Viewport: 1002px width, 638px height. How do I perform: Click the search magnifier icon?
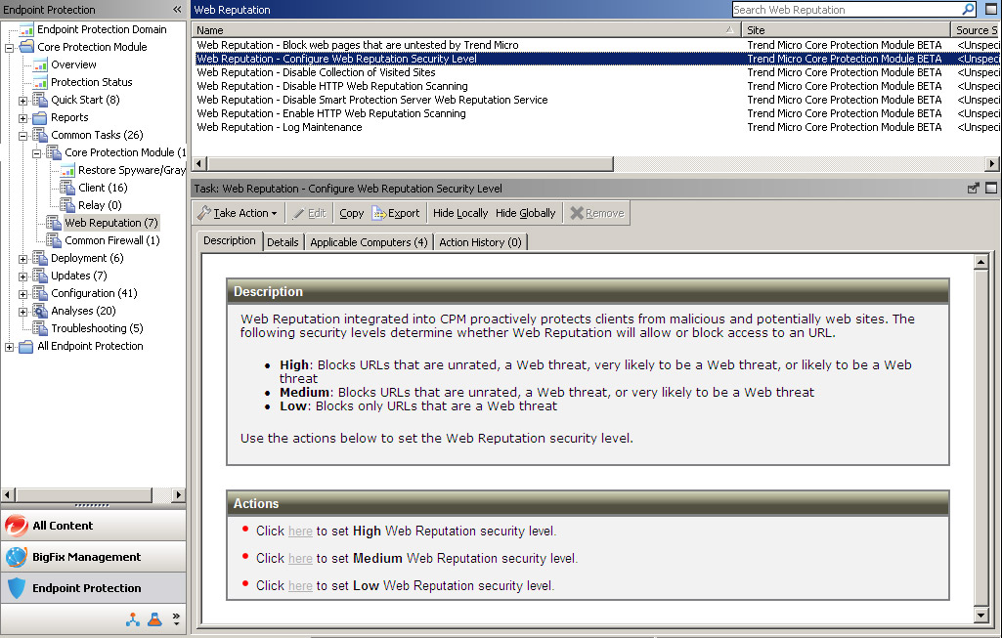pos(968,9)
